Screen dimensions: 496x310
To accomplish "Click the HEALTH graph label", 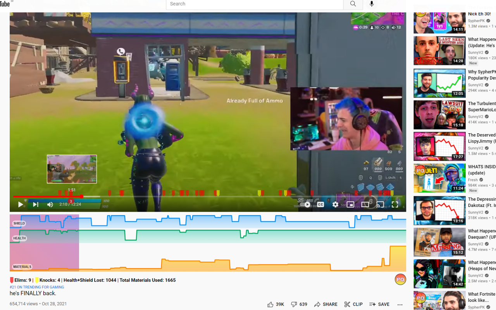I will click(19, 238).
